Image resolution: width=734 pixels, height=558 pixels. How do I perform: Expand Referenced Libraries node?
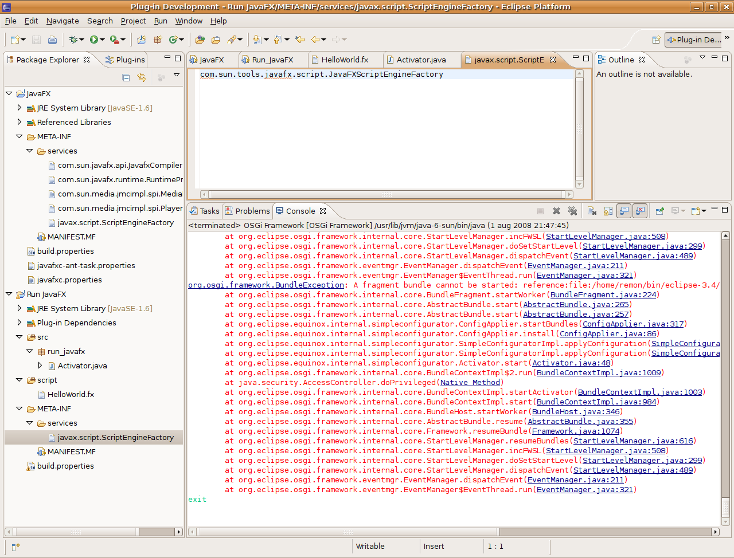[19, 122]
